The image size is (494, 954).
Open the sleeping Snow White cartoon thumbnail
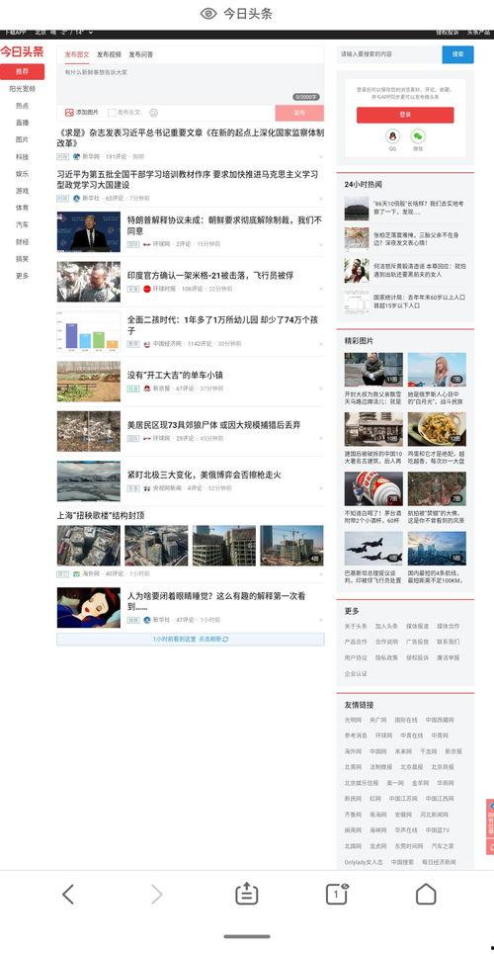point(89,608)
